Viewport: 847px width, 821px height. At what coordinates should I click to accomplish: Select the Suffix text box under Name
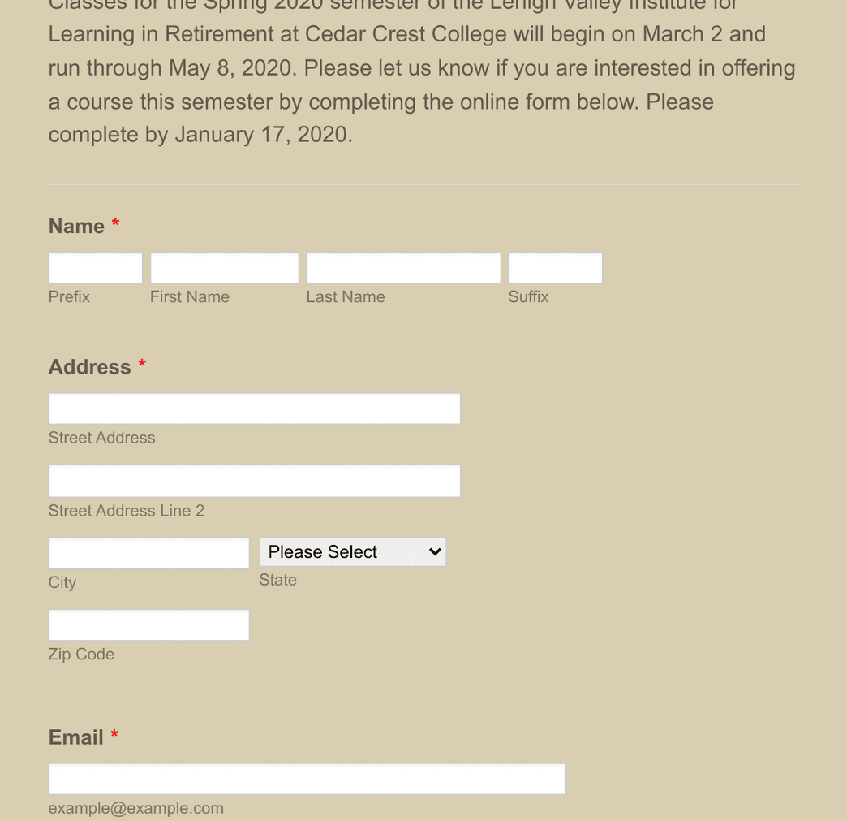(x=555, y=267)
